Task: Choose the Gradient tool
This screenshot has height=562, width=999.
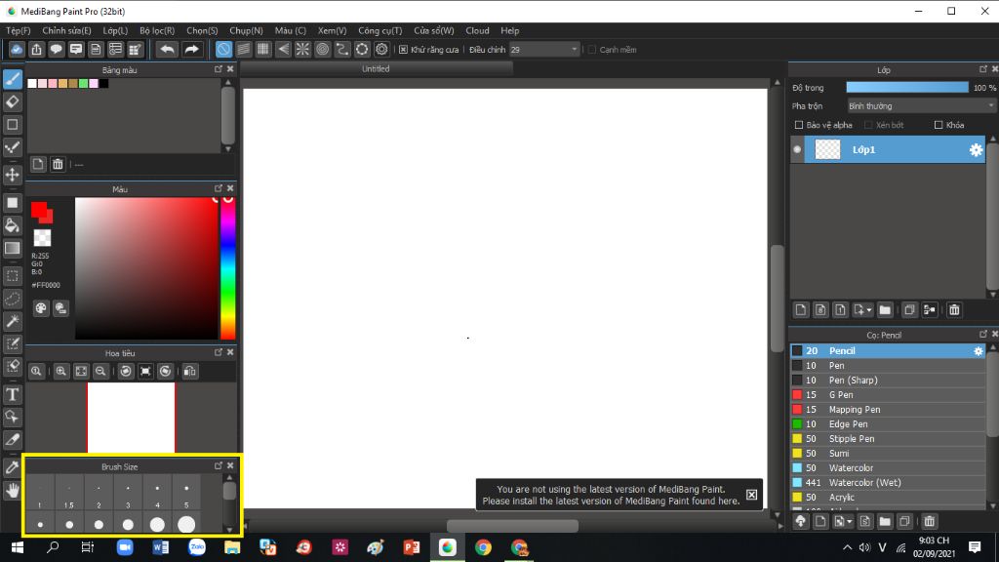Action: (x=13, y=248)
